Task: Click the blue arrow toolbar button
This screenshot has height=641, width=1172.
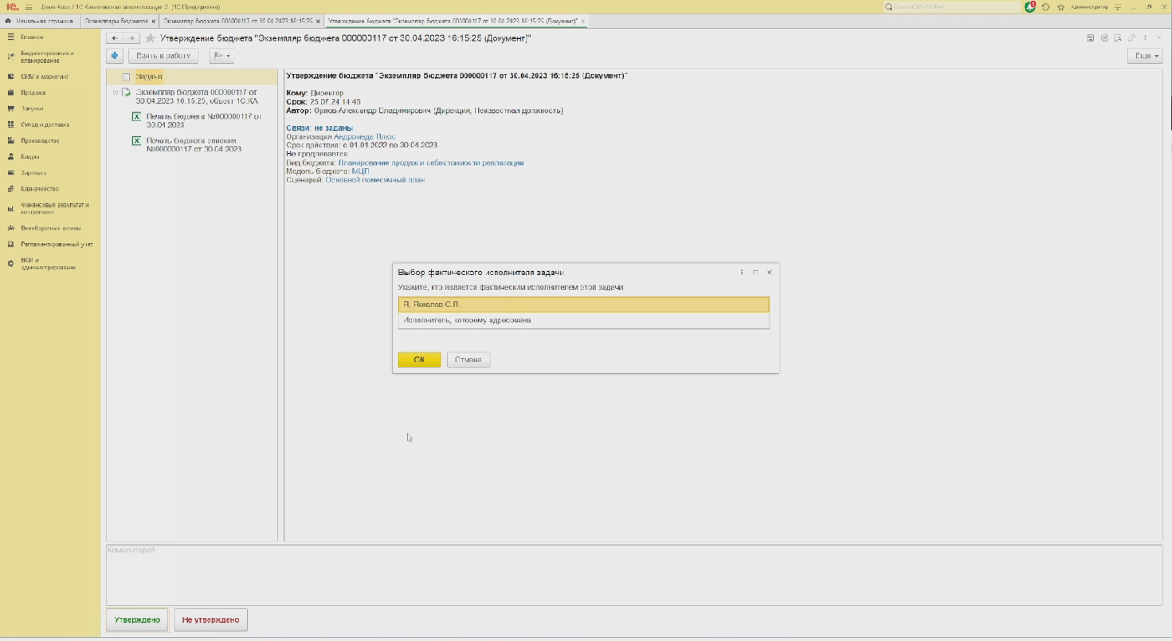Action: [x=116, y=55]
